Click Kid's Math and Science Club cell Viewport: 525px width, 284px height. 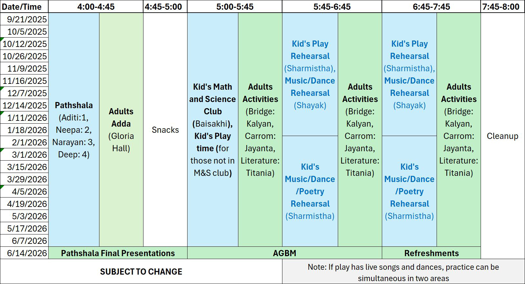(213, 130)
